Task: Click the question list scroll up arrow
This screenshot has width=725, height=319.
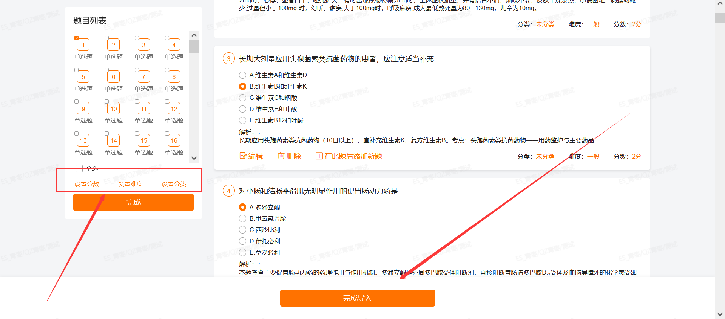Action: pos(194,35)
